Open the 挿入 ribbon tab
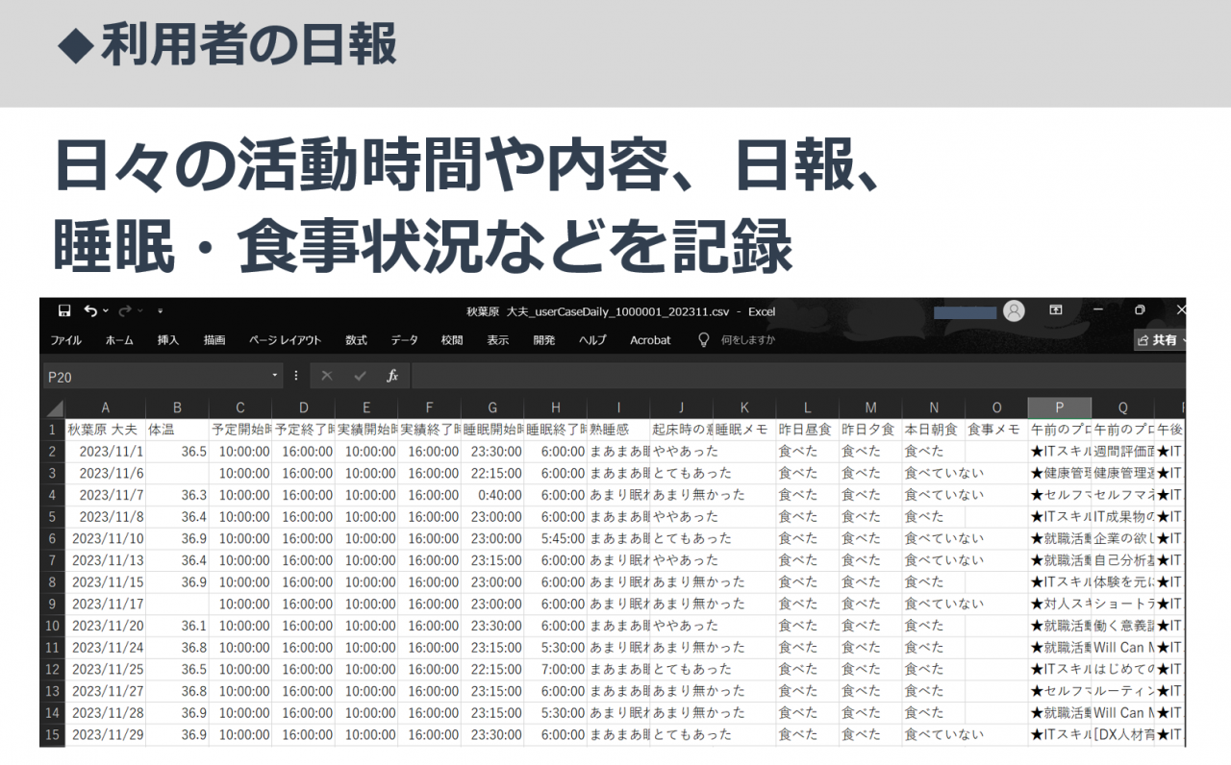Image resolution: width=1231 pixels, height=765 pixels. (x=168, y=340)
